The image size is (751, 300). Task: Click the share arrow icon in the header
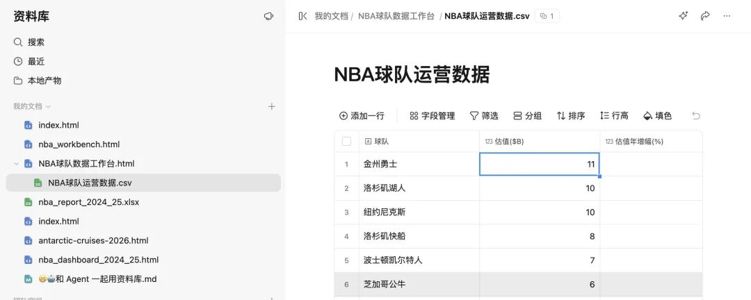(705, 16)
